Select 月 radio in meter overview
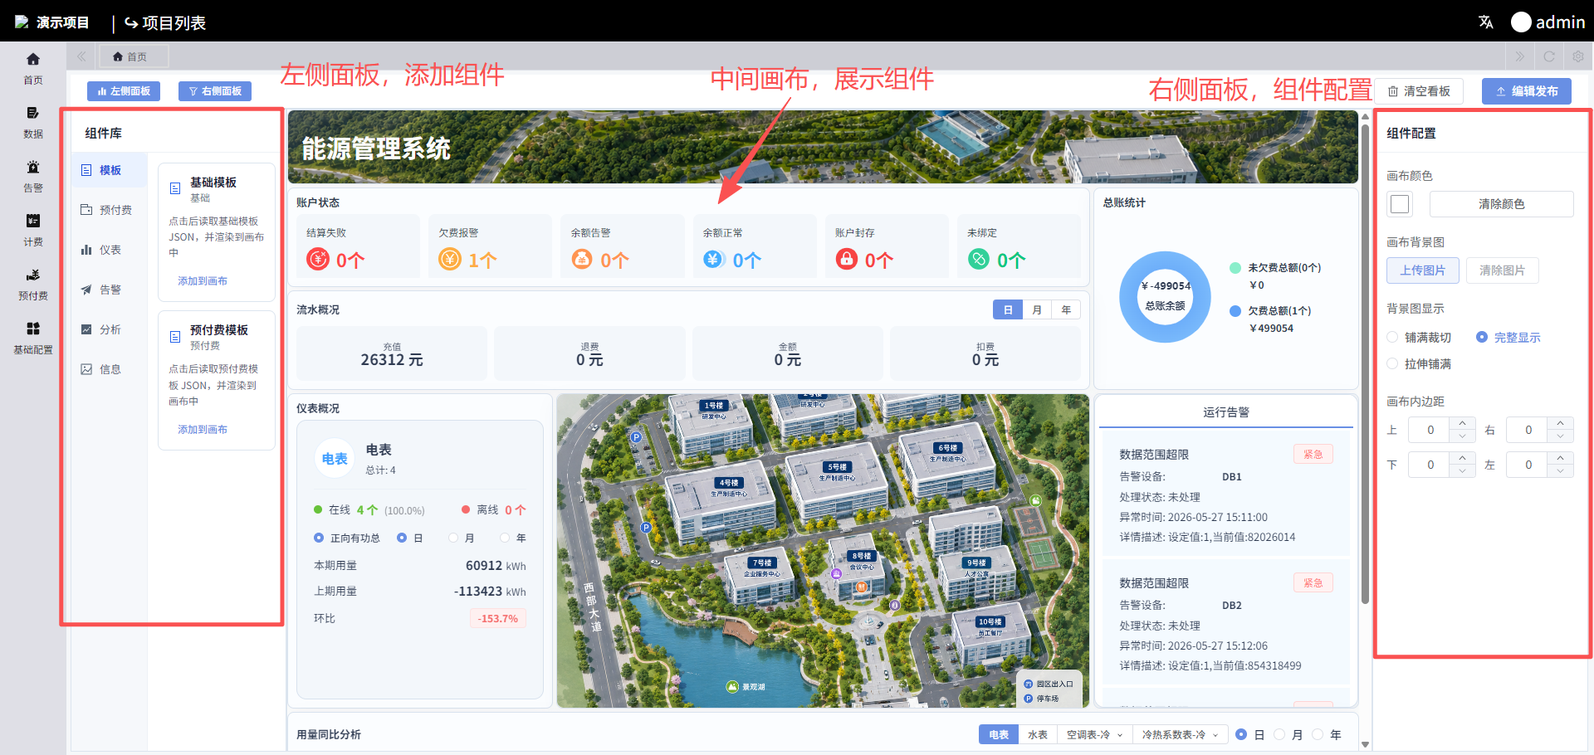The image size is (1594, 755). [453, 538]
